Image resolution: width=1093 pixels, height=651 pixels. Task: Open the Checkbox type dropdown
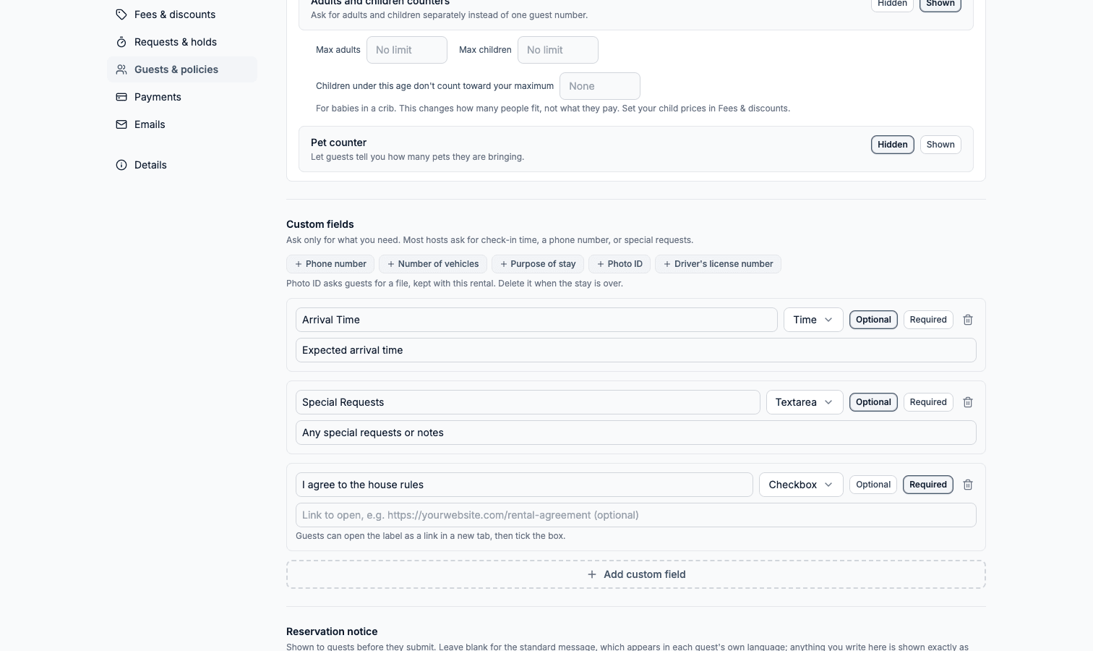(801, 485)
